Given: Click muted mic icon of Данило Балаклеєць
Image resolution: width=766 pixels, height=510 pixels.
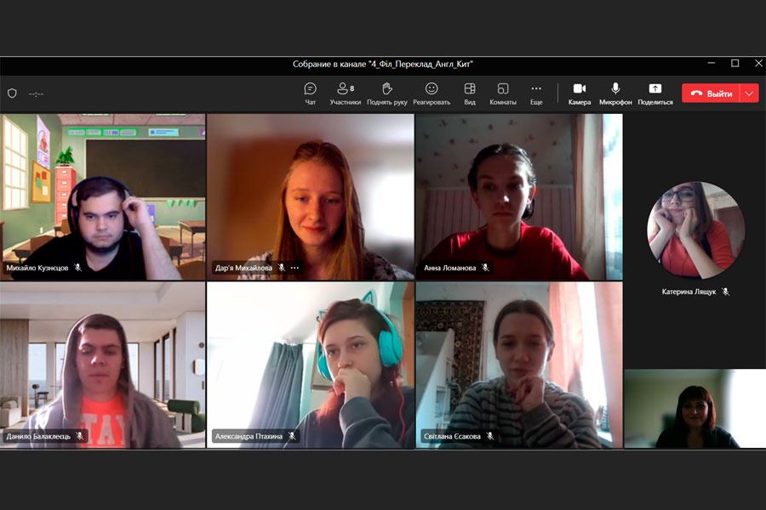Looking at the screenshot, I should [80, 436].
